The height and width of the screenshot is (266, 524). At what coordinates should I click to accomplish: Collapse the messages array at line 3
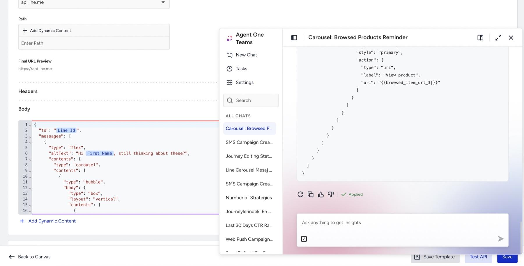click(x=30, y=137)
